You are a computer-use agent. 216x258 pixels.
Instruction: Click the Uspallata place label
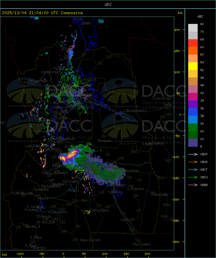click(49, 72)
